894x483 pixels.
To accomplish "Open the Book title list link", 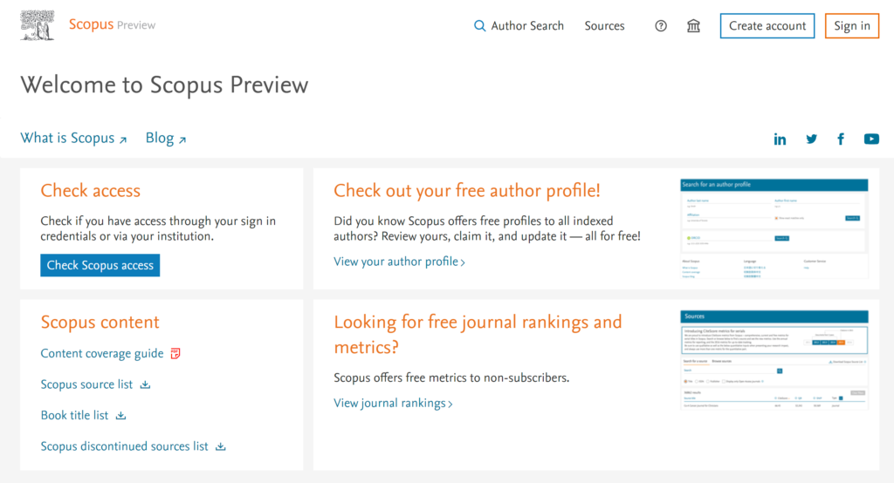I will point(74,416).
